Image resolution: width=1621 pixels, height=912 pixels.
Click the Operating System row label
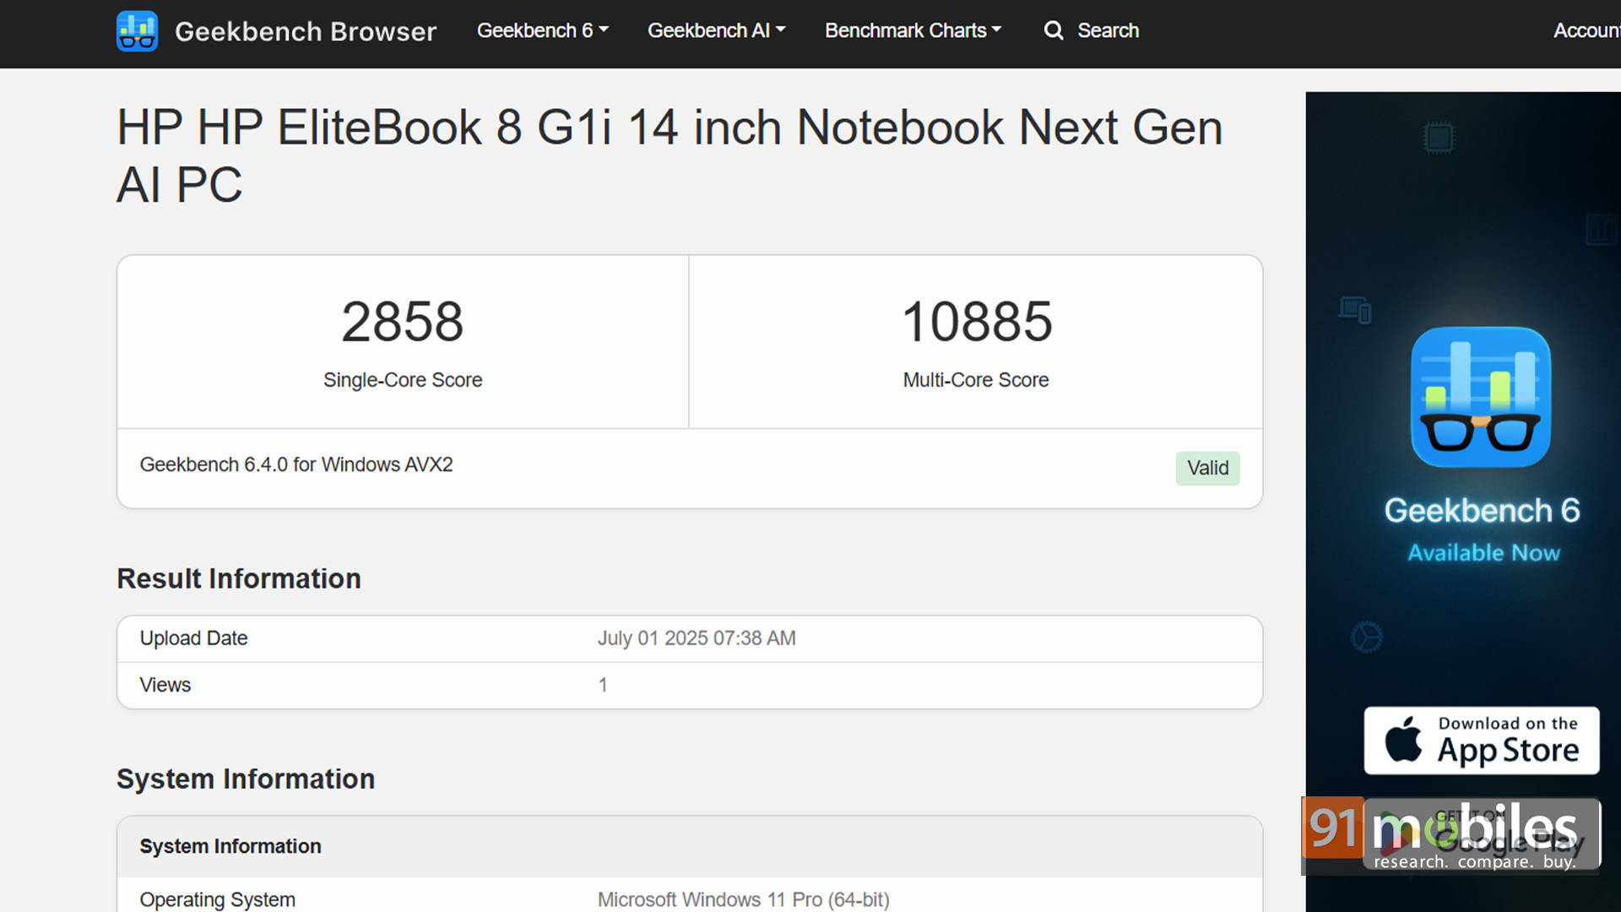tap(218, 899)
